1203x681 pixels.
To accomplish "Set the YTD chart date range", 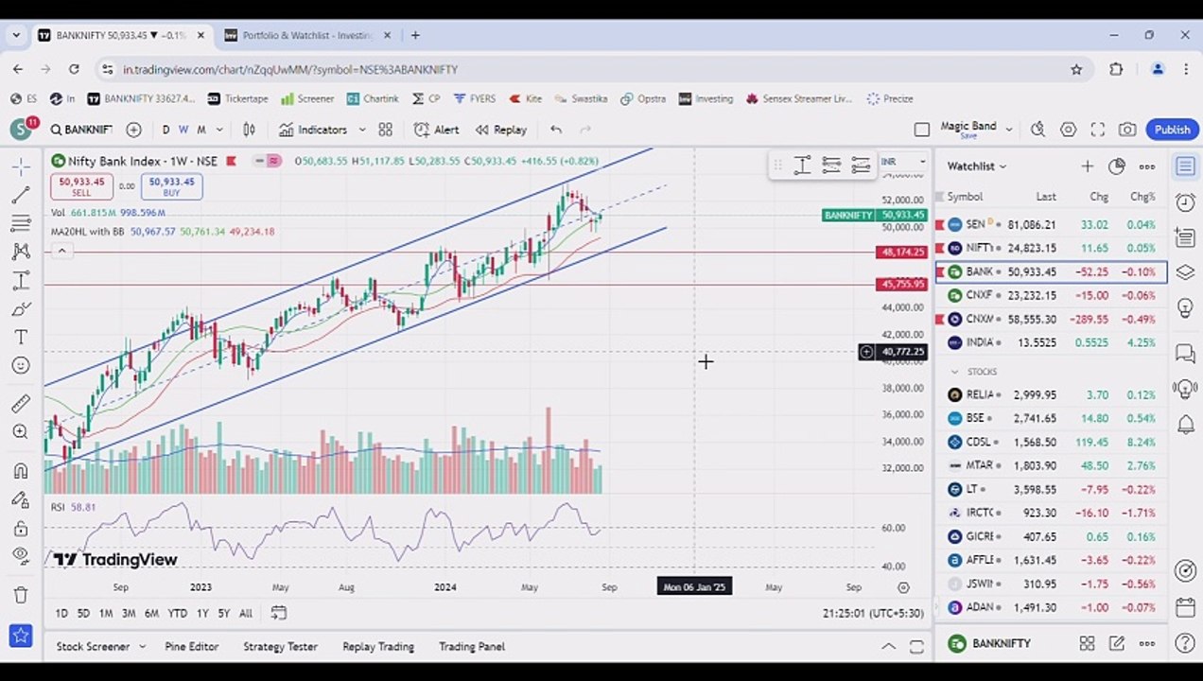I will 177,614.
